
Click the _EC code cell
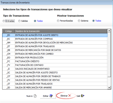click(9, 39)
